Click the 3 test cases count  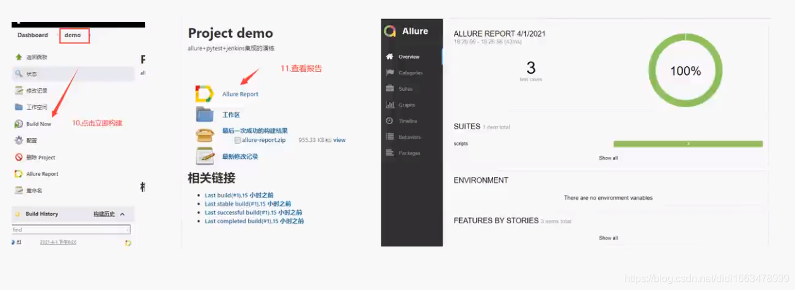[531, 67]
